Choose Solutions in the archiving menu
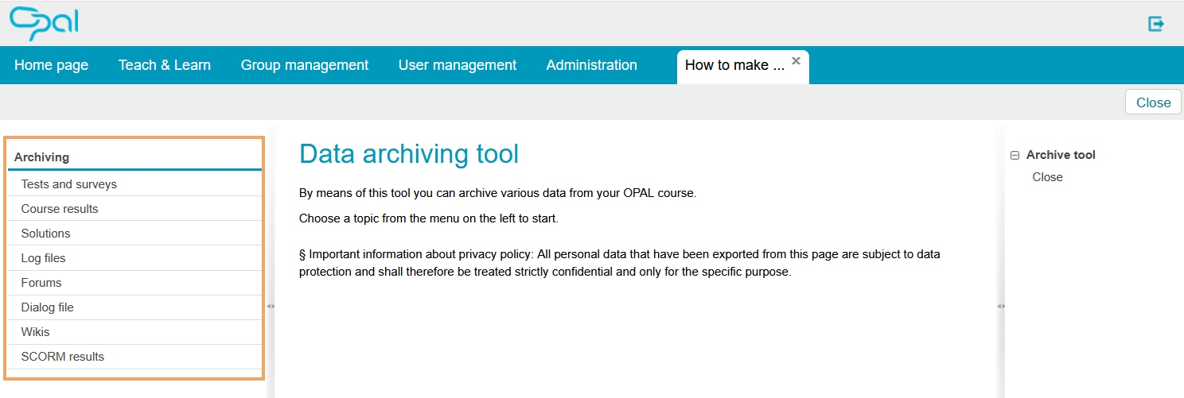The width and height of the screenshot is (1184, 398). 45,234
